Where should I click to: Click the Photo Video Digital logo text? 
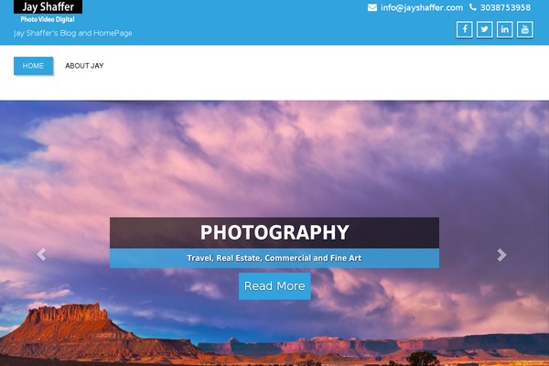click(x=48, y=19)
